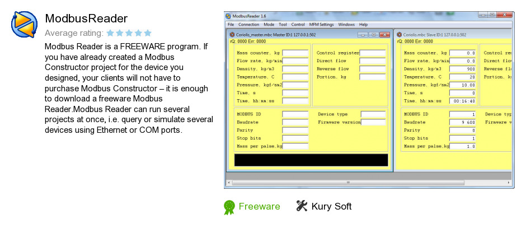
Task: Click Portion, kg field in master window
Action: click(x=373, y=77)
